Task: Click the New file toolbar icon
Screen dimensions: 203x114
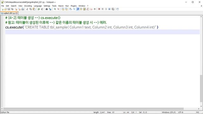Action: 3,9
